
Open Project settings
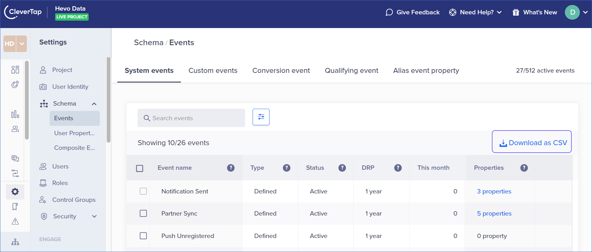(x=62, y=70)
